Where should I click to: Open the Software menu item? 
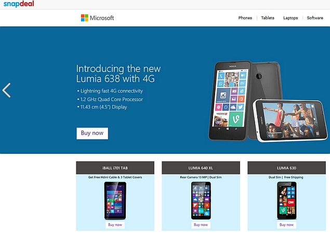tap(315, 18)
